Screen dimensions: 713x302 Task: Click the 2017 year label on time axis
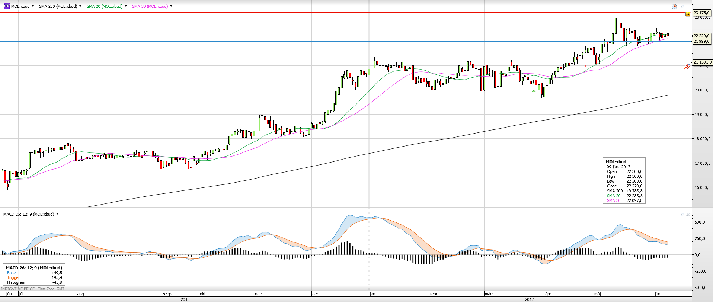click(x=530, y=299)
